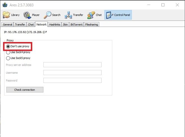Screen dimensions: 185x137
Task: Switch to the BitTorrent tab
Action: tap(77, 25)
